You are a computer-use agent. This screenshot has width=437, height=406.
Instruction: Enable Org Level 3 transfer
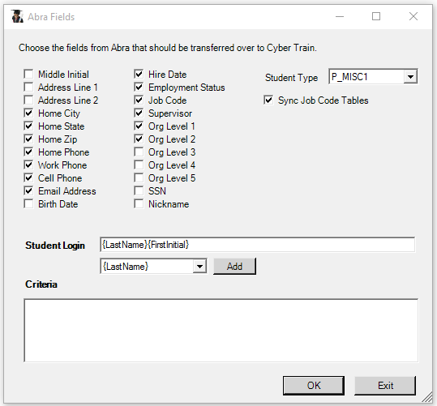click(x=139, y=152)
